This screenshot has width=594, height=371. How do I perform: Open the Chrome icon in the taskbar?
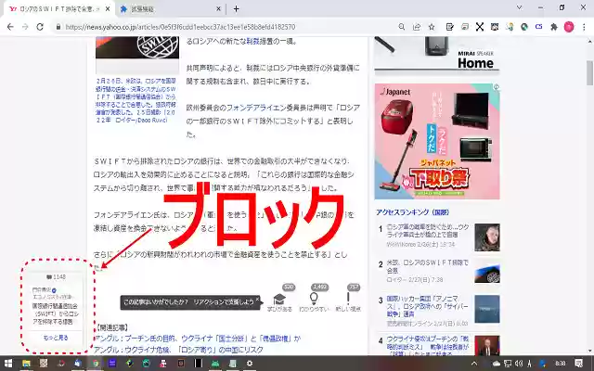[x=96, y=364]
